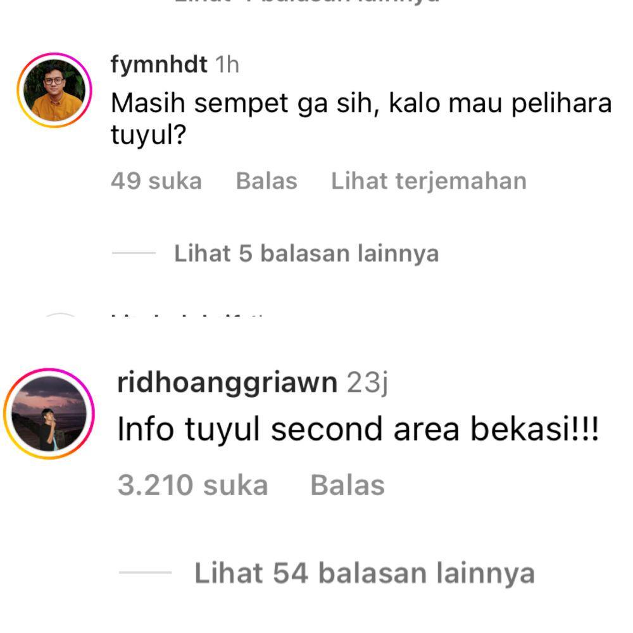View the 3.210 suka likes list
This screenshot has height=633, width=633.
tap(193, 485)
